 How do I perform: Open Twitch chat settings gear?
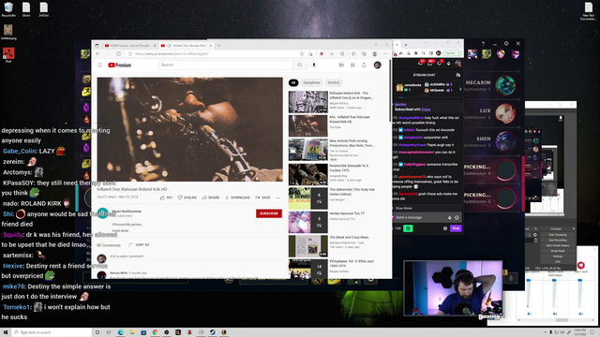(x=445, y=228)
